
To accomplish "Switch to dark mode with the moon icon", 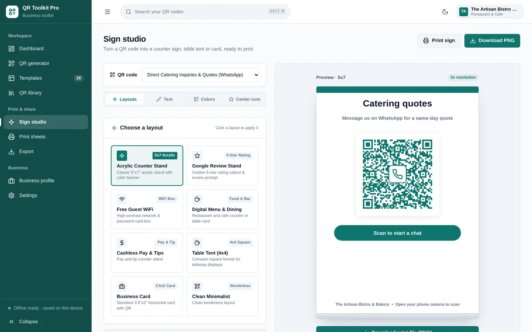I will click(x=445, y=12).
